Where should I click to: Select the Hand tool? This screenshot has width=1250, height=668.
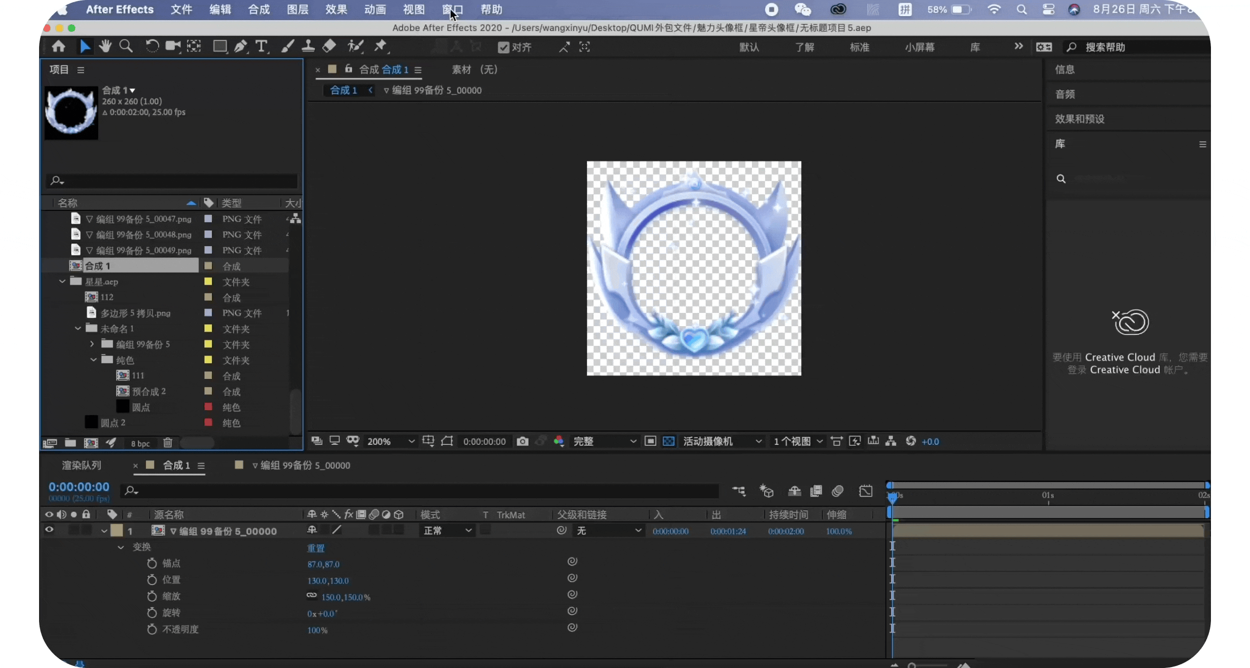click(x=105, y=46)
